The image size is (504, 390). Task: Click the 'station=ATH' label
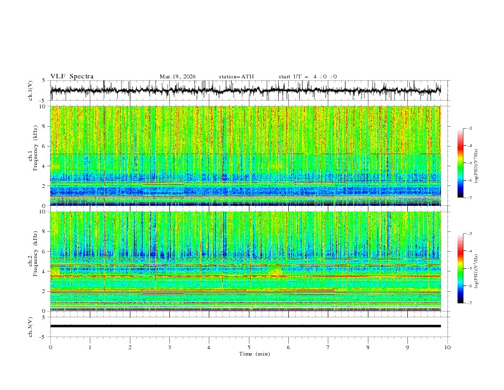click(236, 76)
